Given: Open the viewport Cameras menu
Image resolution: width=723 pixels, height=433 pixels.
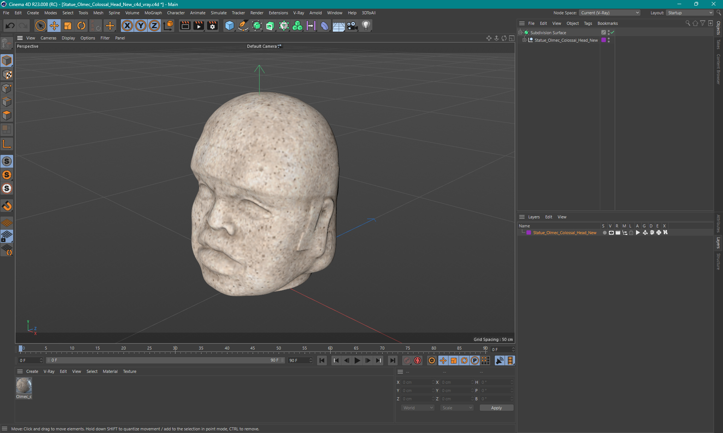Looking at the screenshot, I should (48, 38).
